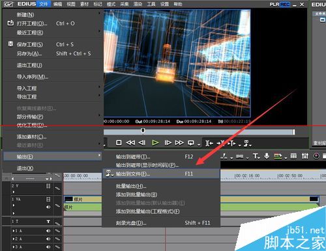Click the folder icon in the right EDIUS bin window
The height and width of the screenshot is (251, 326).
pyautogui.click(x=323, y=20)
